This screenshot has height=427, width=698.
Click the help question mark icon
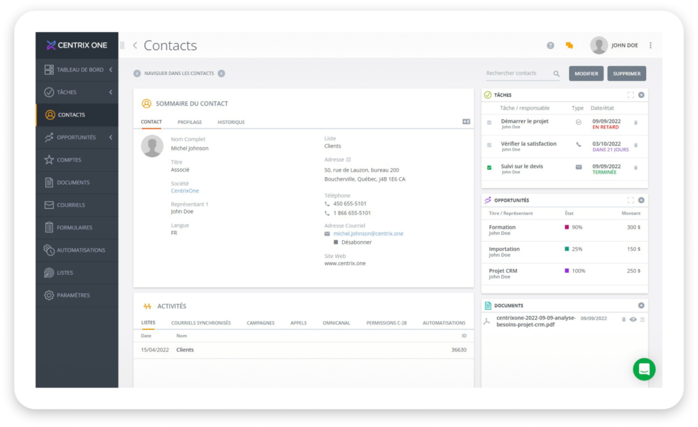click(550, 46)
